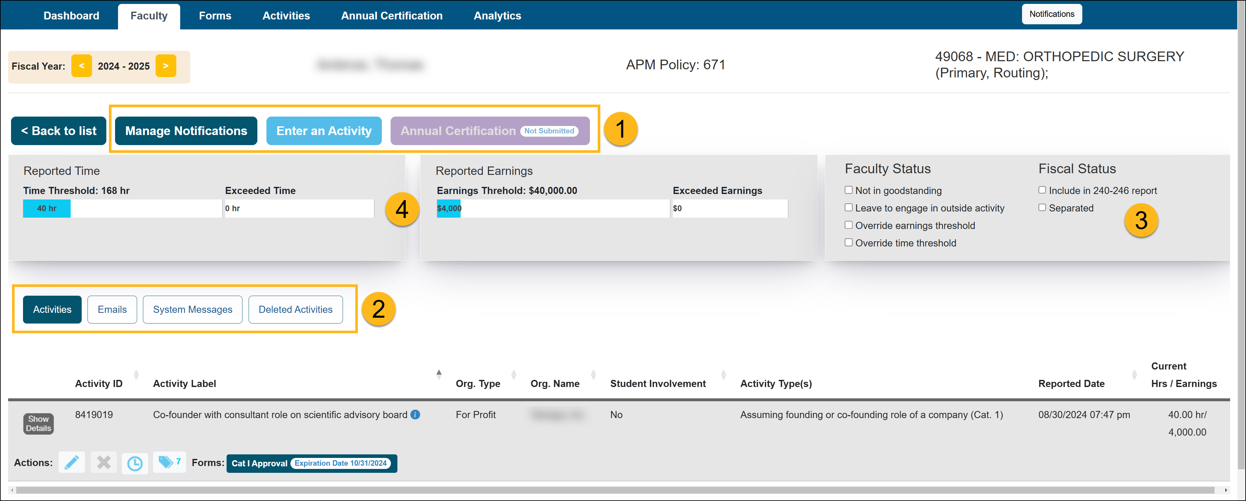Toggle the Separated checkbox
The width and height of the screenshot is (1246, 501).
[1042, 207]
